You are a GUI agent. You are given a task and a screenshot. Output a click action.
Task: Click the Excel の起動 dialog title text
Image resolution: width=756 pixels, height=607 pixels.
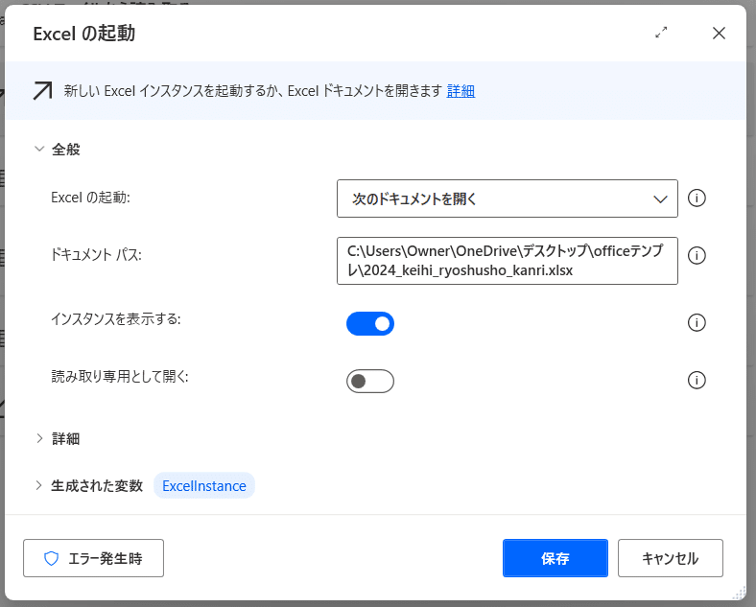point(83,34)
